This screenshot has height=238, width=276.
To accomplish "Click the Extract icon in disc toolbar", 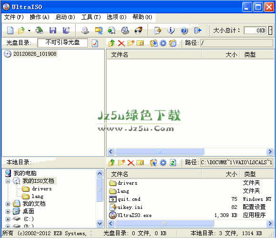I will 154,43.
